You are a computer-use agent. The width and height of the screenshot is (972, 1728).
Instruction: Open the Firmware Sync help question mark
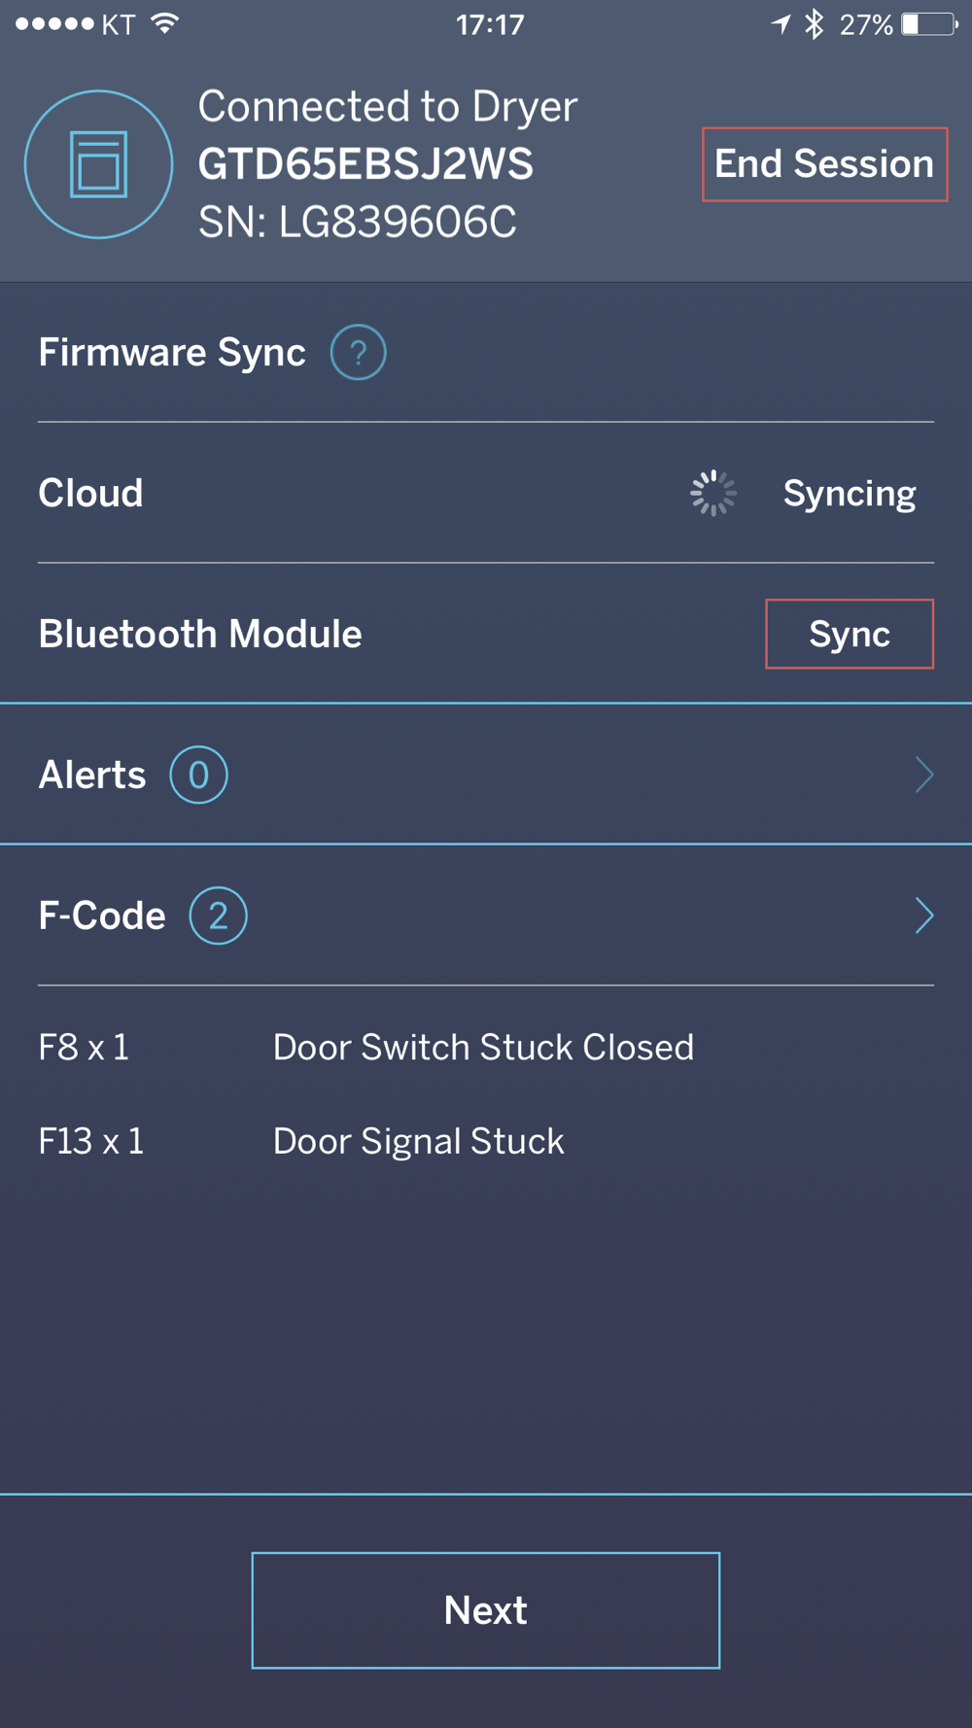(x=358, y=352)
